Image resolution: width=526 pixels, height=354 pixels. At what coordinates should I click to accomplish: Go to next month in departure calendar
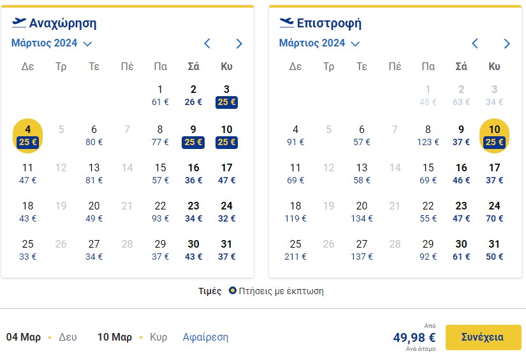pyautogui.click(x=239, y=43)
